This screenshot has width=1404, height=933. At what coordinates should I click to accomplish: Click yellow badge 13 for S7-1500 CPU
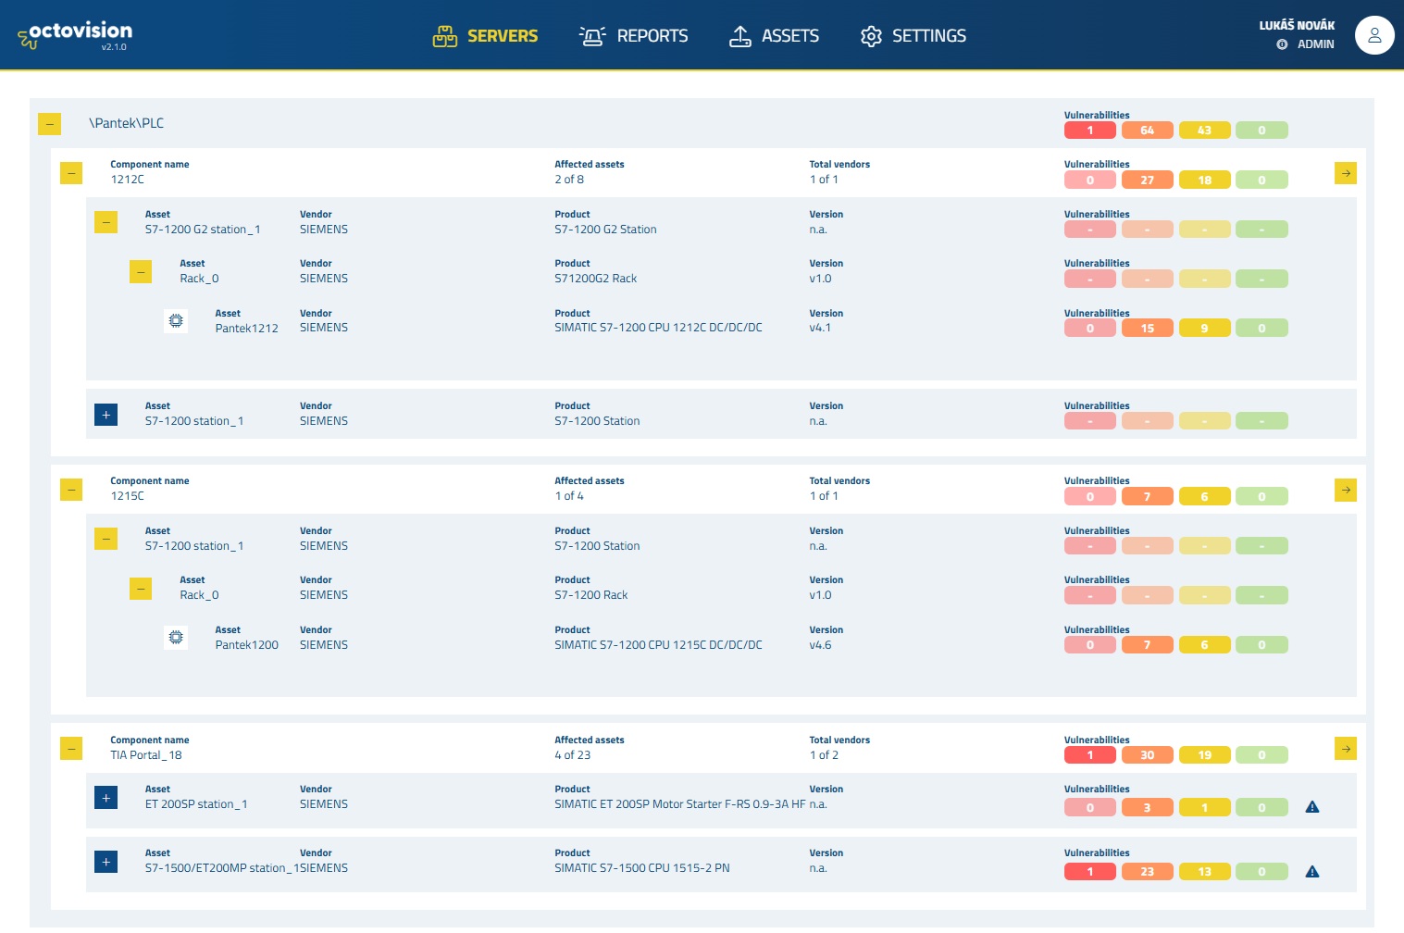coord(1205,872)
